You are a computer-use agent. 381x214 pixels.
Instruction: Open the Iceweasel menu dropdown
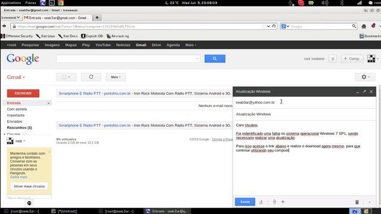(10, 17)
